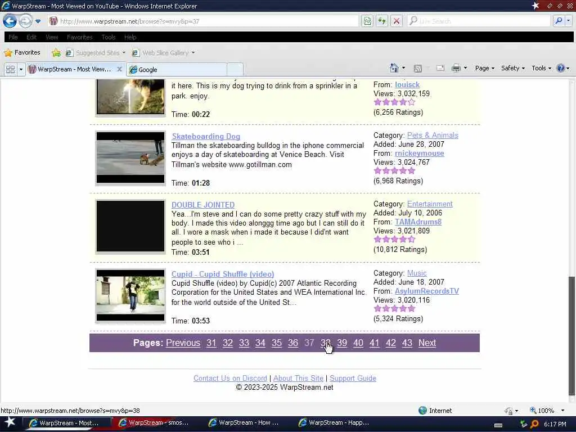The height and width of the screenshot is (432, 576).
Task: Click the Favorites star button
Action: point(22,52)
